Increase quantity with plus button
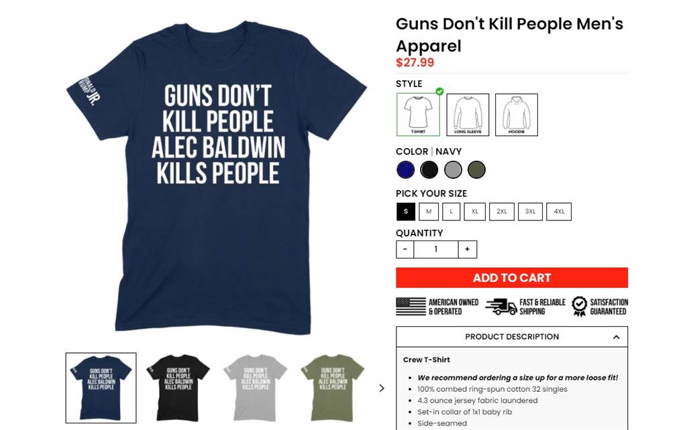 (x=468, y=249)
